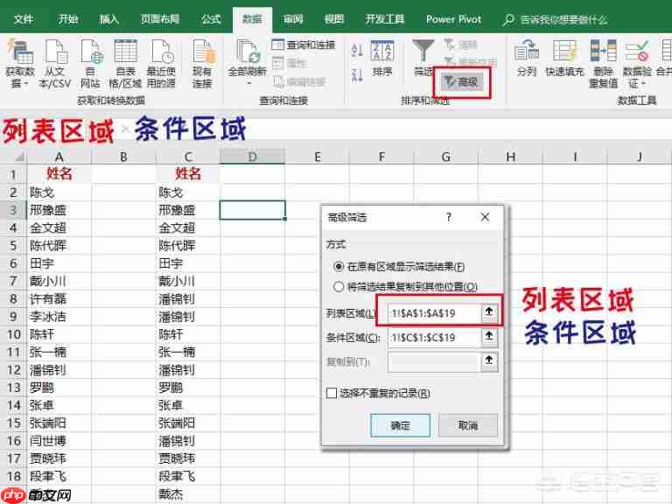672x504 pixels.
Task: Expand 全部刷新 dropdown arrow
Action: [x=248, y=83]
